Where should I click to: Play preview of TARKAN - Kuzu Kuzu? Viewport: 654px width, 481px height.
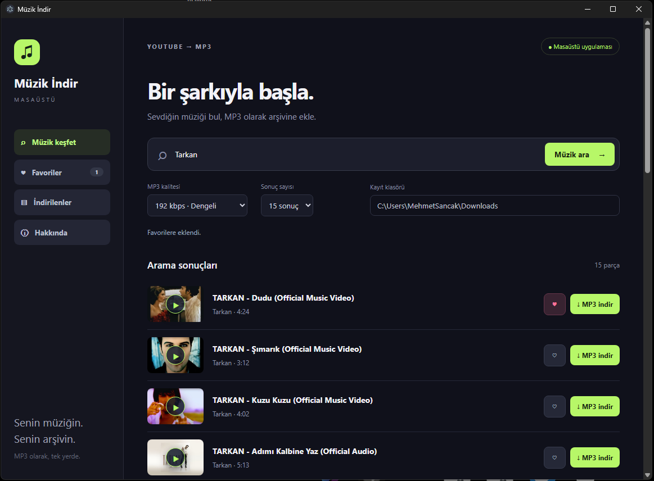click(175, 407)
